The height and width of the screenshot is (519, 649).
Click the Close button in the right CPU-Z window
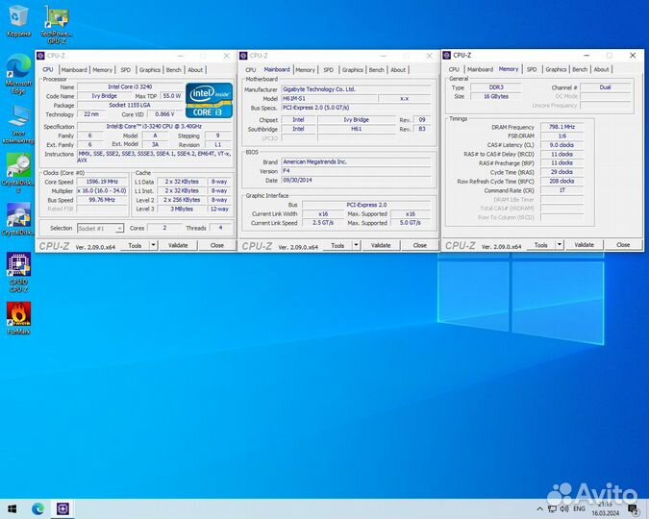[x=623, y=245]
